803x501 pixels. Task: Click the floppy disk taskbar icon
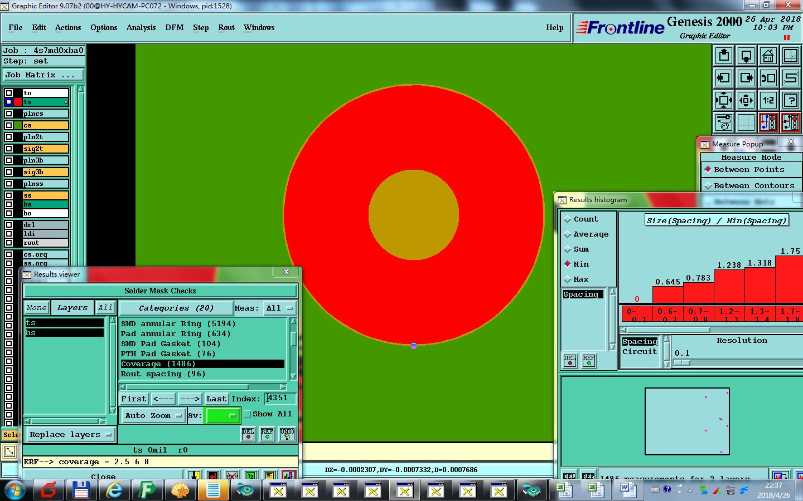[81, 490]
